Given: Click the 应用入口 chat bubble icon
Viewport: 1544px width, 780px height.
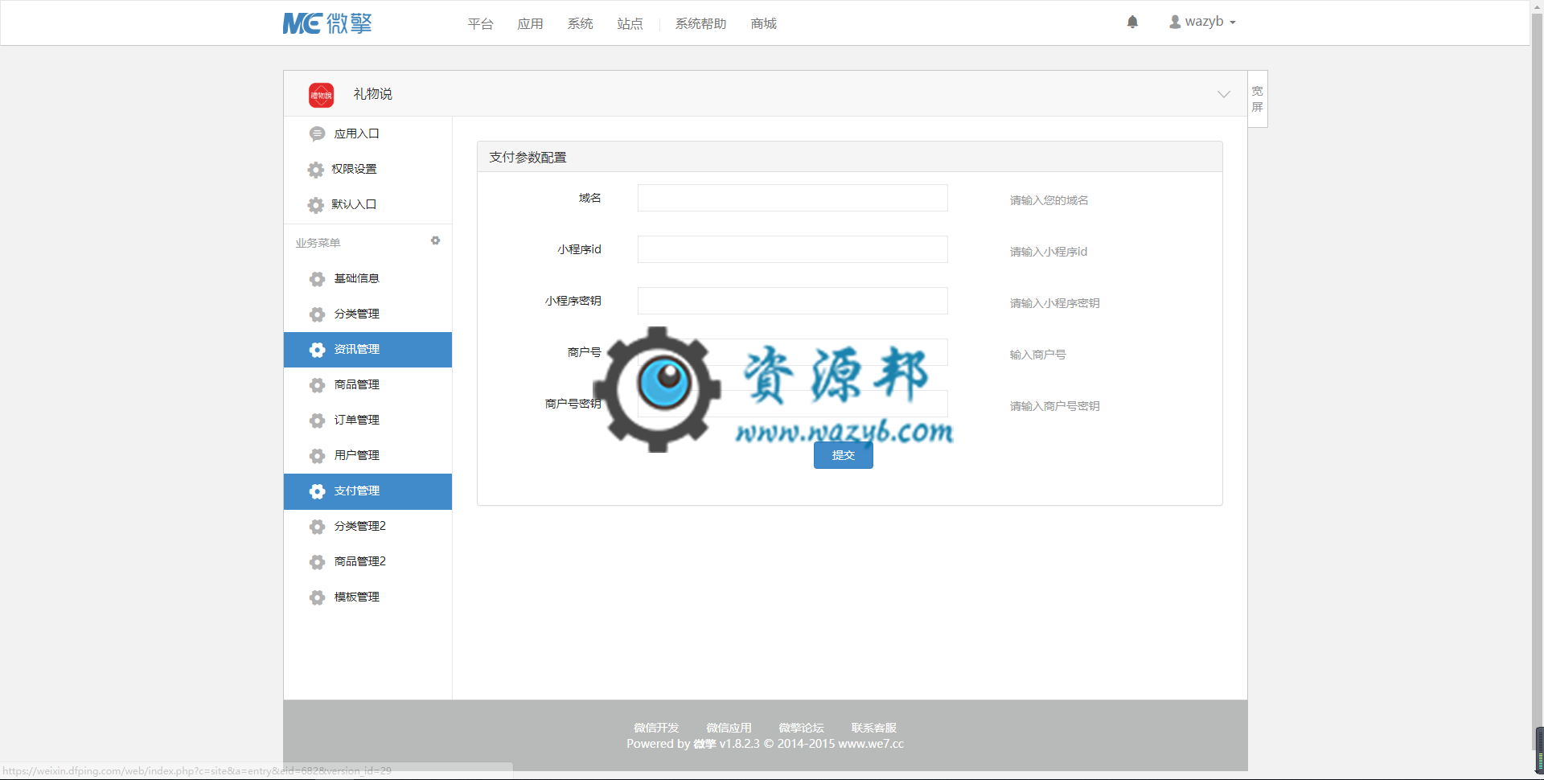Looking at the screenshot, I should coord(317,134).
